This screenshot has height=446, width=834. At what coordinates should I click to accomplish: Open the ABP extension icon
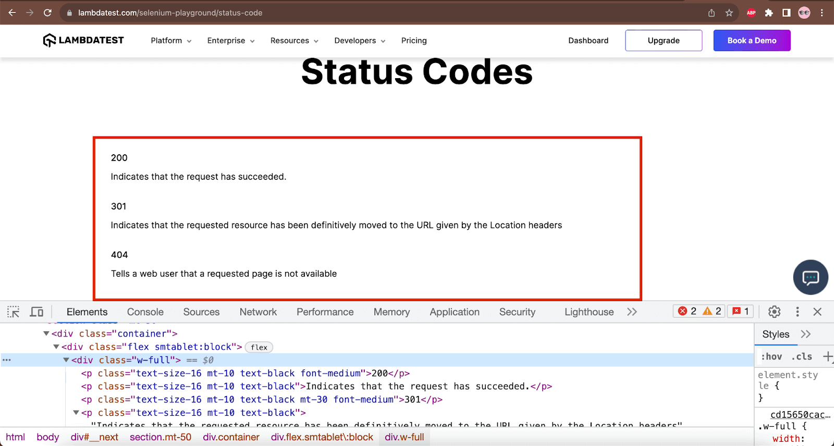(x=751, y=13)
